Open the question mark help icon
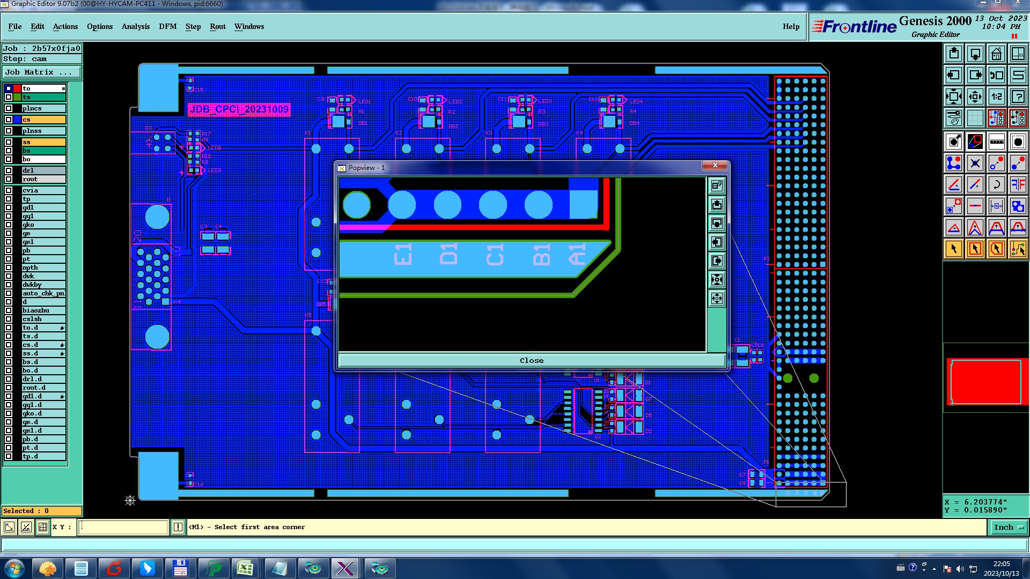1030x579 pixels. pos(1018,96)
